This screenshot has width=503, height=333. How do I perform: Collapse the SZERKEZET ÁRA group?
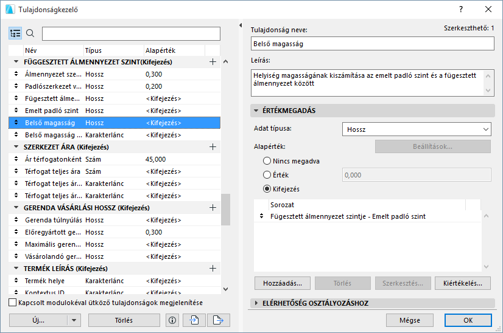[16, 147]
